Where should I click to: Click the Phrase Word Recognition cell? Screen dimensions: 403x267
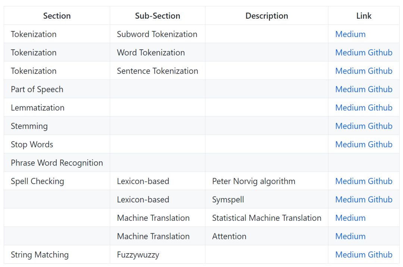point(57,163)
